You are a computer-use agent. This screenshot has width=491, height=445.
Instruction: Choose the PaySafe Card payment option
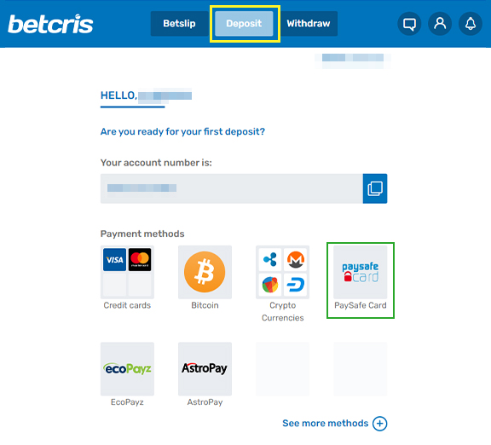360,272
